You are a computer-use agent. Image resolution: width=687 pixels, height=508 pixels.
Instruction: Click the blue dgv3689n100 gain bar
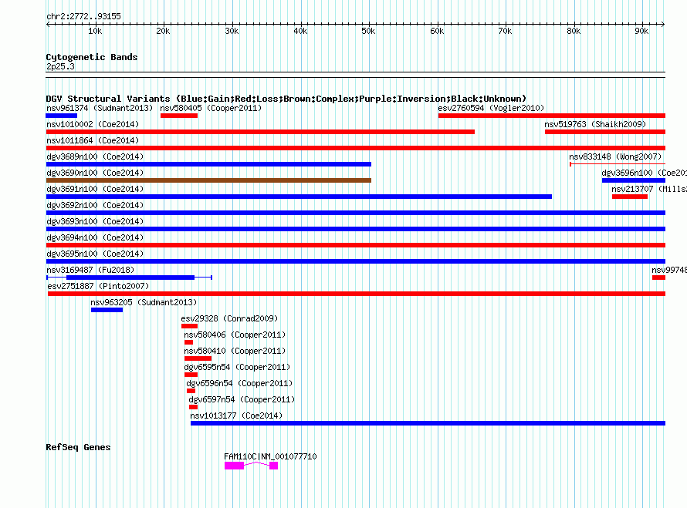[x=208, y=164]
